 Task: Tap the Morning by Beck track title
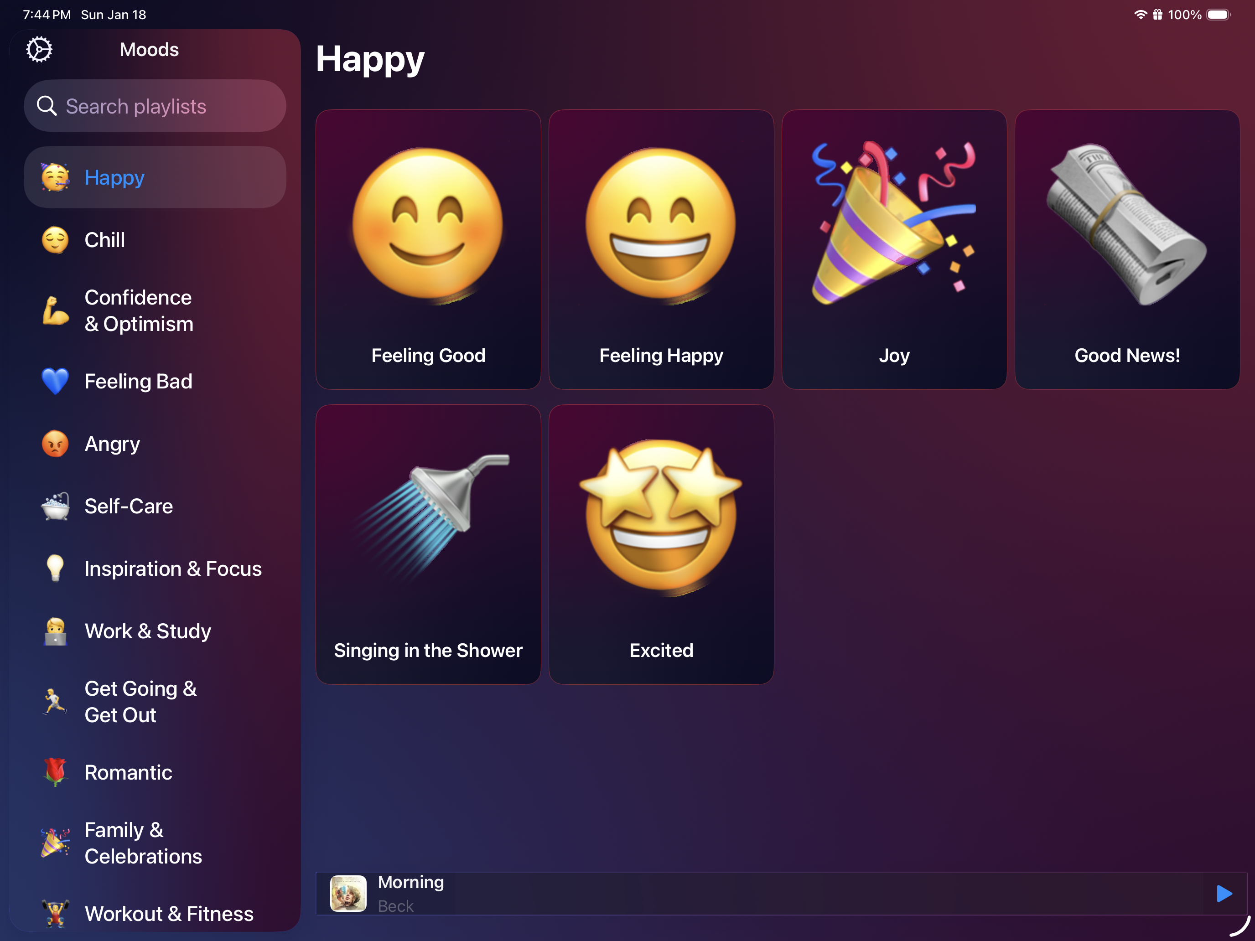point(411,883)
